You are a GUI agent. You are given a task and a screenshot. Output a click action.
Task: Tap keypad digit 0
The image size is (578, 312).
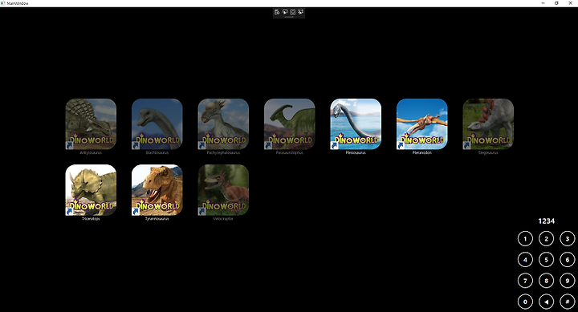[x=525, y=302]
